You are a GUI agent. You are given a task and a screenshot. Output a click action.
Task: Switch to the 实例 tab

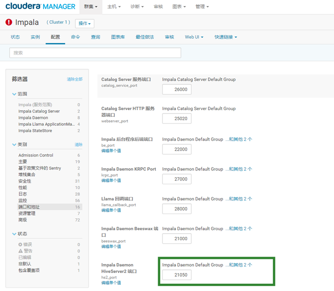tap(35, 37)
